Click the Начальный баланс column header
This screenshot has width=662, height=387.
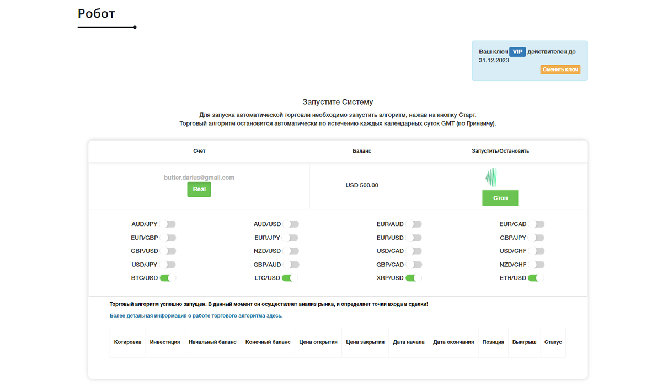212,342
